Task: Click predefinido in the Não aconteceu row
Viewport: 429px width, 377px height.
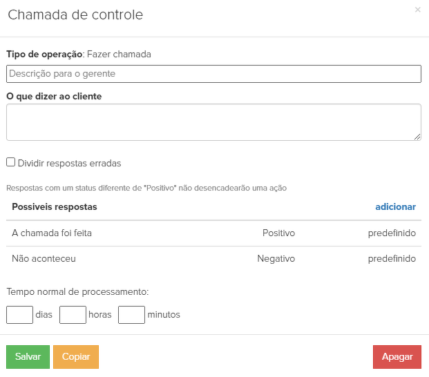Action: pos(392,259)
